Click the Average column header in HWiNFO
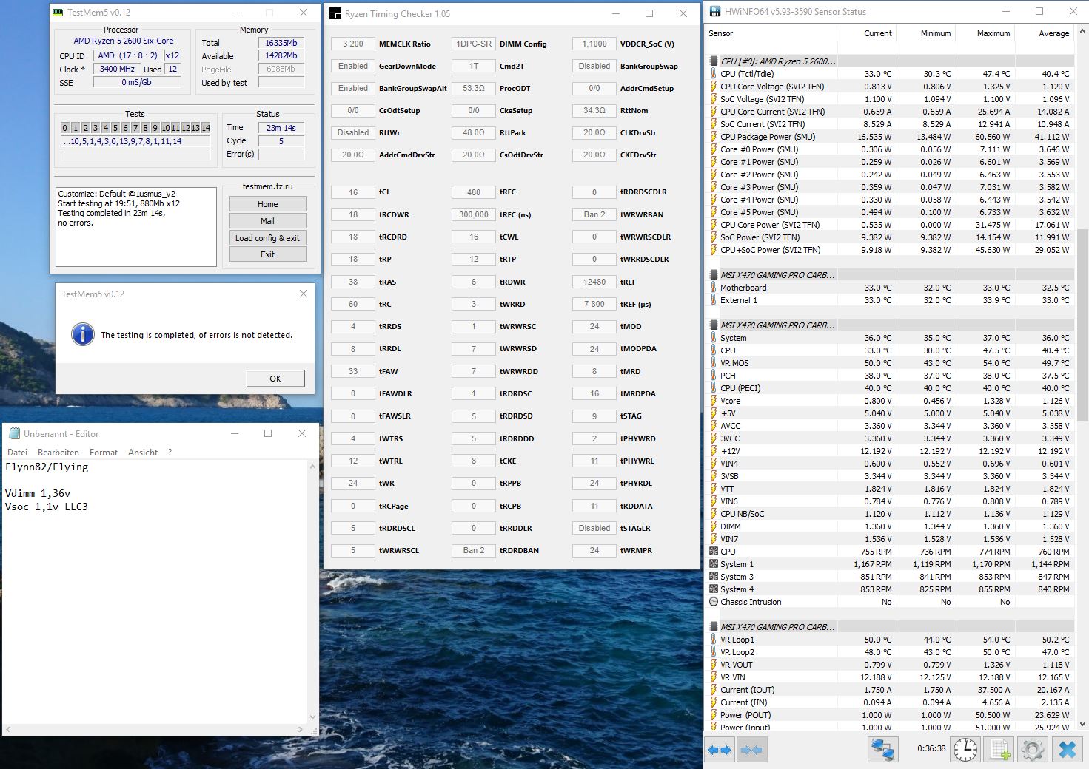Viewport: 1089px width, 769px height. click(1053, 33)
